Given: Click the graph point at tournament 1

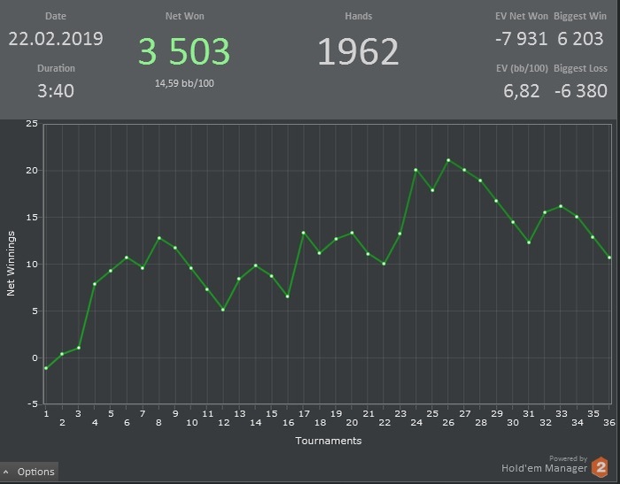Looking at the screenshot, I should point(46,368).
